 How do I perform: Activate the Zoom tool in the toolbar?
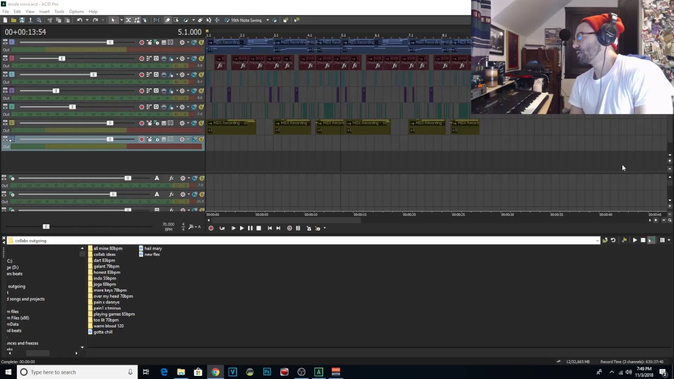click(670, 220)
